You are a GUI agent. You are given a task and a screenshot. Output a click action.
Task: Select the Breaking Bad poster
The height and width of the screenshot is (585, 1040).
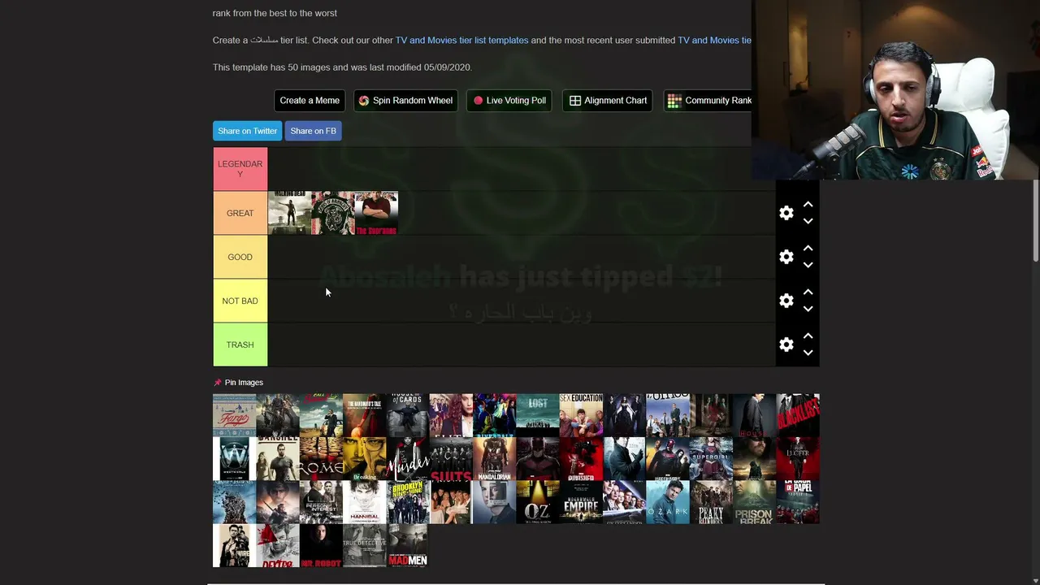tap(364, 459)
